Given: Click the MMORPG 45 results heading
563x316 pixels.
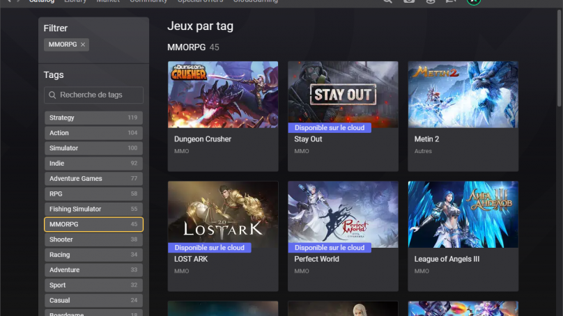Looking at the screenshot, I should pyautogui.click(x=193, y=47).
